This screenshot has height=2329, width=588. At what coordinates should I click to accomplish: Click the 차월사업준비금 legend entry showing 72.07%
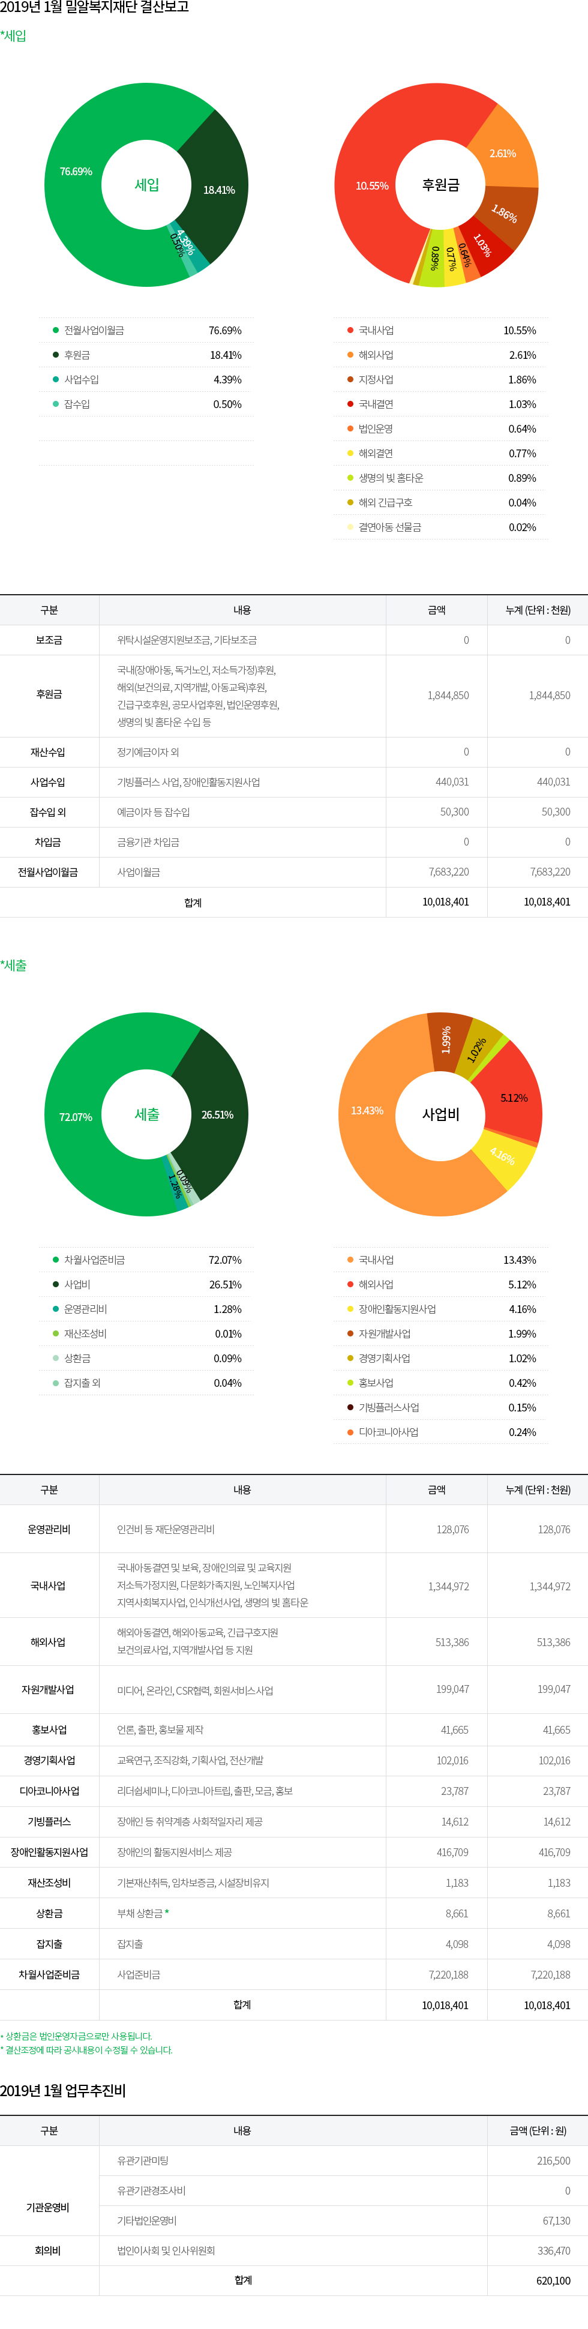pos(94,1260)
